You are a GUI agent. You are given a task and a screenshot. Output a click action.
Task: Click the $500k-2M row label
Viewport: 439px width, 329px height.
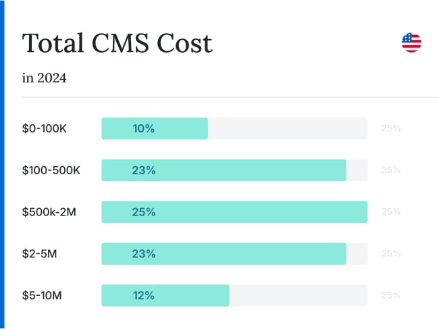[x=49, y=212]
